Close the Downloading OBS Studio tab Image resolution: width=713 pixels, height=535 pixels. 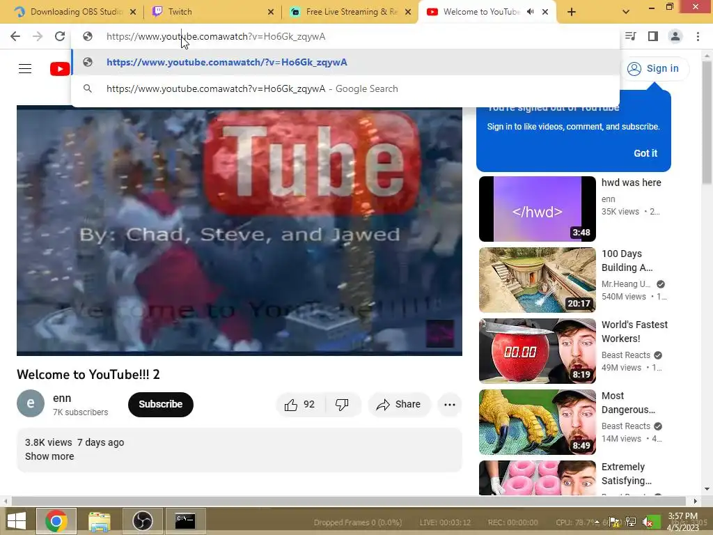(x=133, y=12)
